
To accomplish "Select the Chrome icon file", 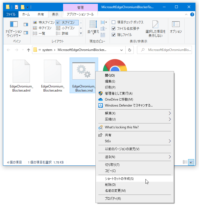I will [x=115, y=65].
